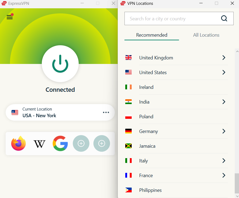
Task: Expand Germany server locations
Action: pos(224,131)
